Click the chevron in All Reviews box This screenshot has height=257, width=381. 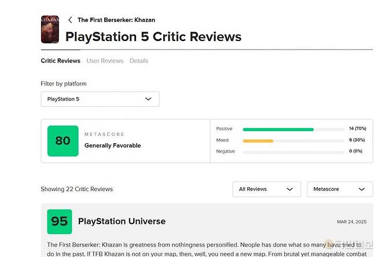tap(290, 189)
